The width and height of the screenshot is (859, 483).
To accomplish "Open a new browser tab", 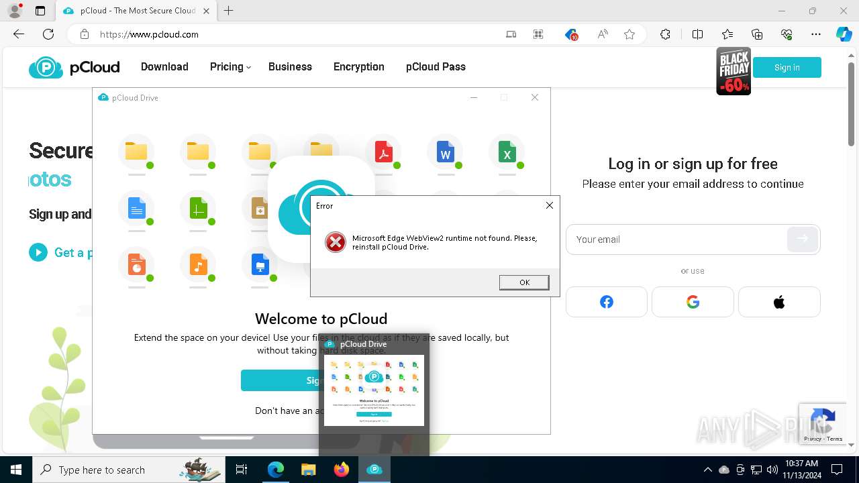I will (228, 11).
